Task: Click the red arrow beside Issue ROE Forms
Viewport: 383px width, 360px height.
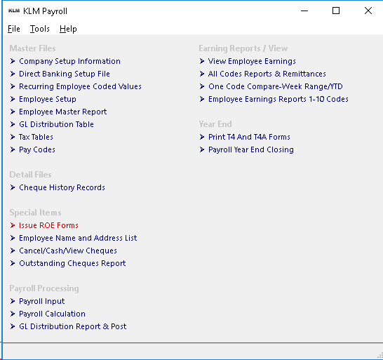Action: point(13,225)
